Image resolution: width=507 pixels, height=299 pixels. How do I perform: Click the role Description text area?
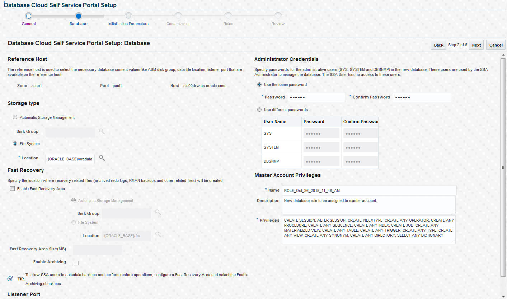[369, 205]
